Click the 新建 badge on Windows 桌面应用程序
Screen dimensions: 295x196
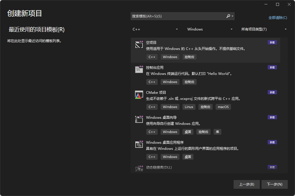[x=272, y=142]
